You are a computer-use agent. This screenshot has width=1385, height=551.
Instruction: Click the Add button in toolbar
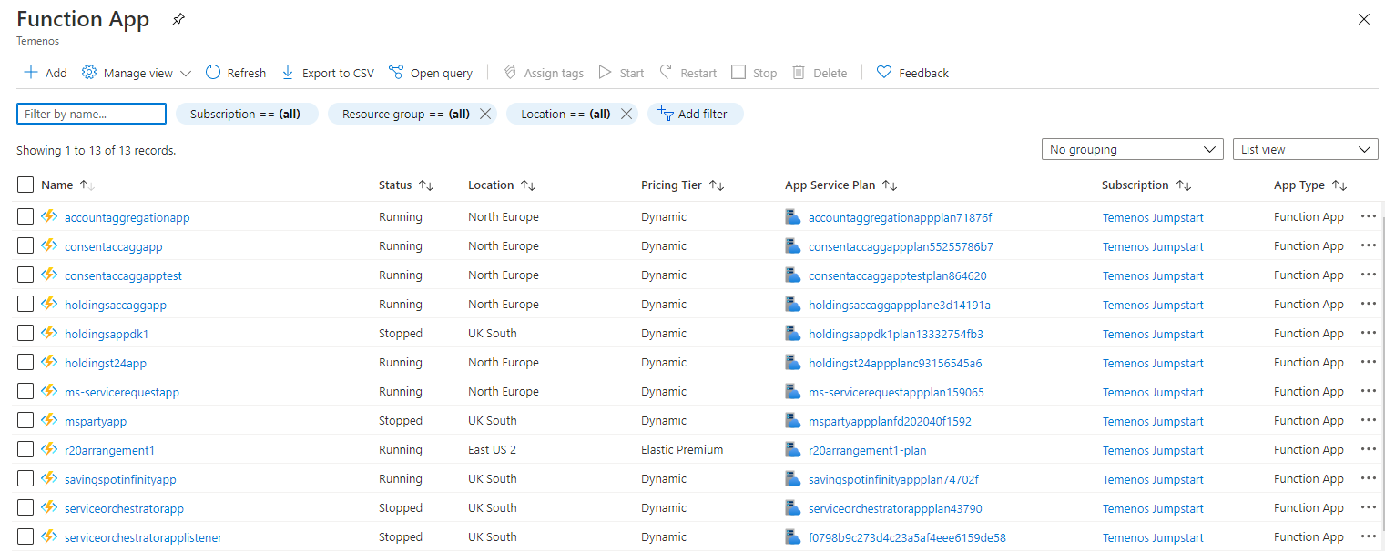point(46,73)
